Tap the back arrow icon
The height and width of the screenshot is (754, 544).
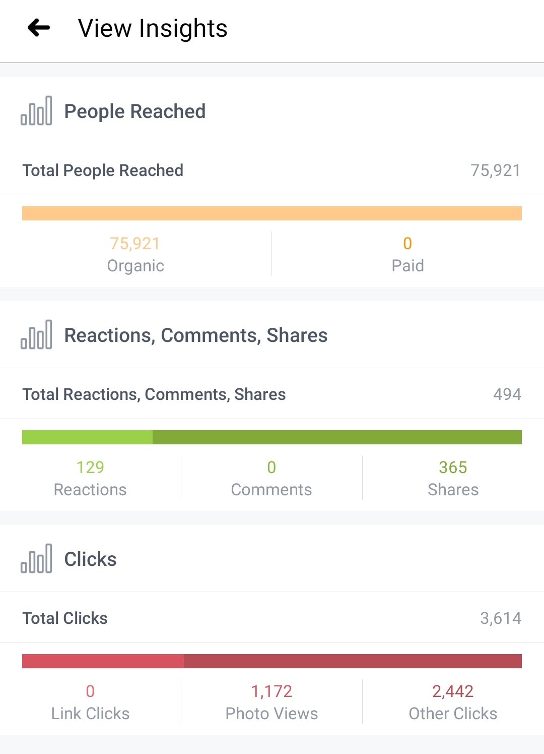[x=39, y=28]
